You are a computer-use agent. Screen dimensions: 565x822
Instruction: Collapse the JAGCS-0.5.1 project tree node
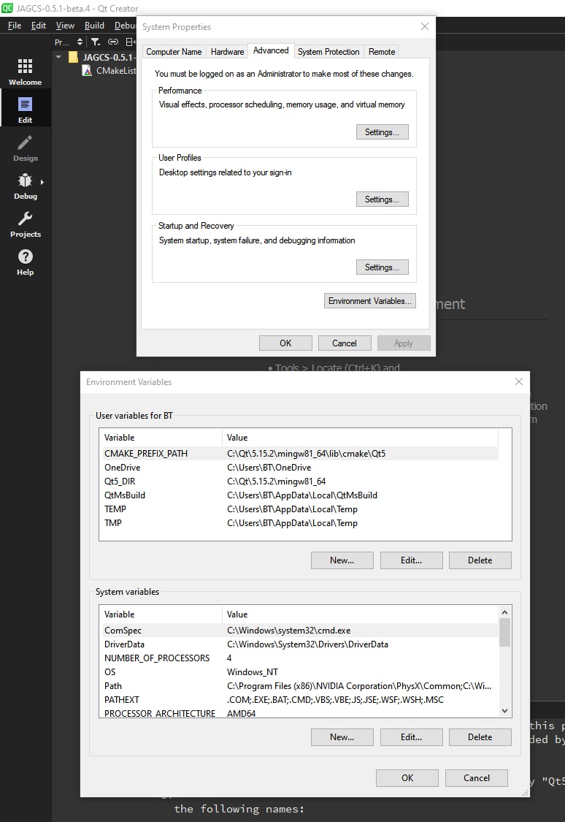pos(58,57)
